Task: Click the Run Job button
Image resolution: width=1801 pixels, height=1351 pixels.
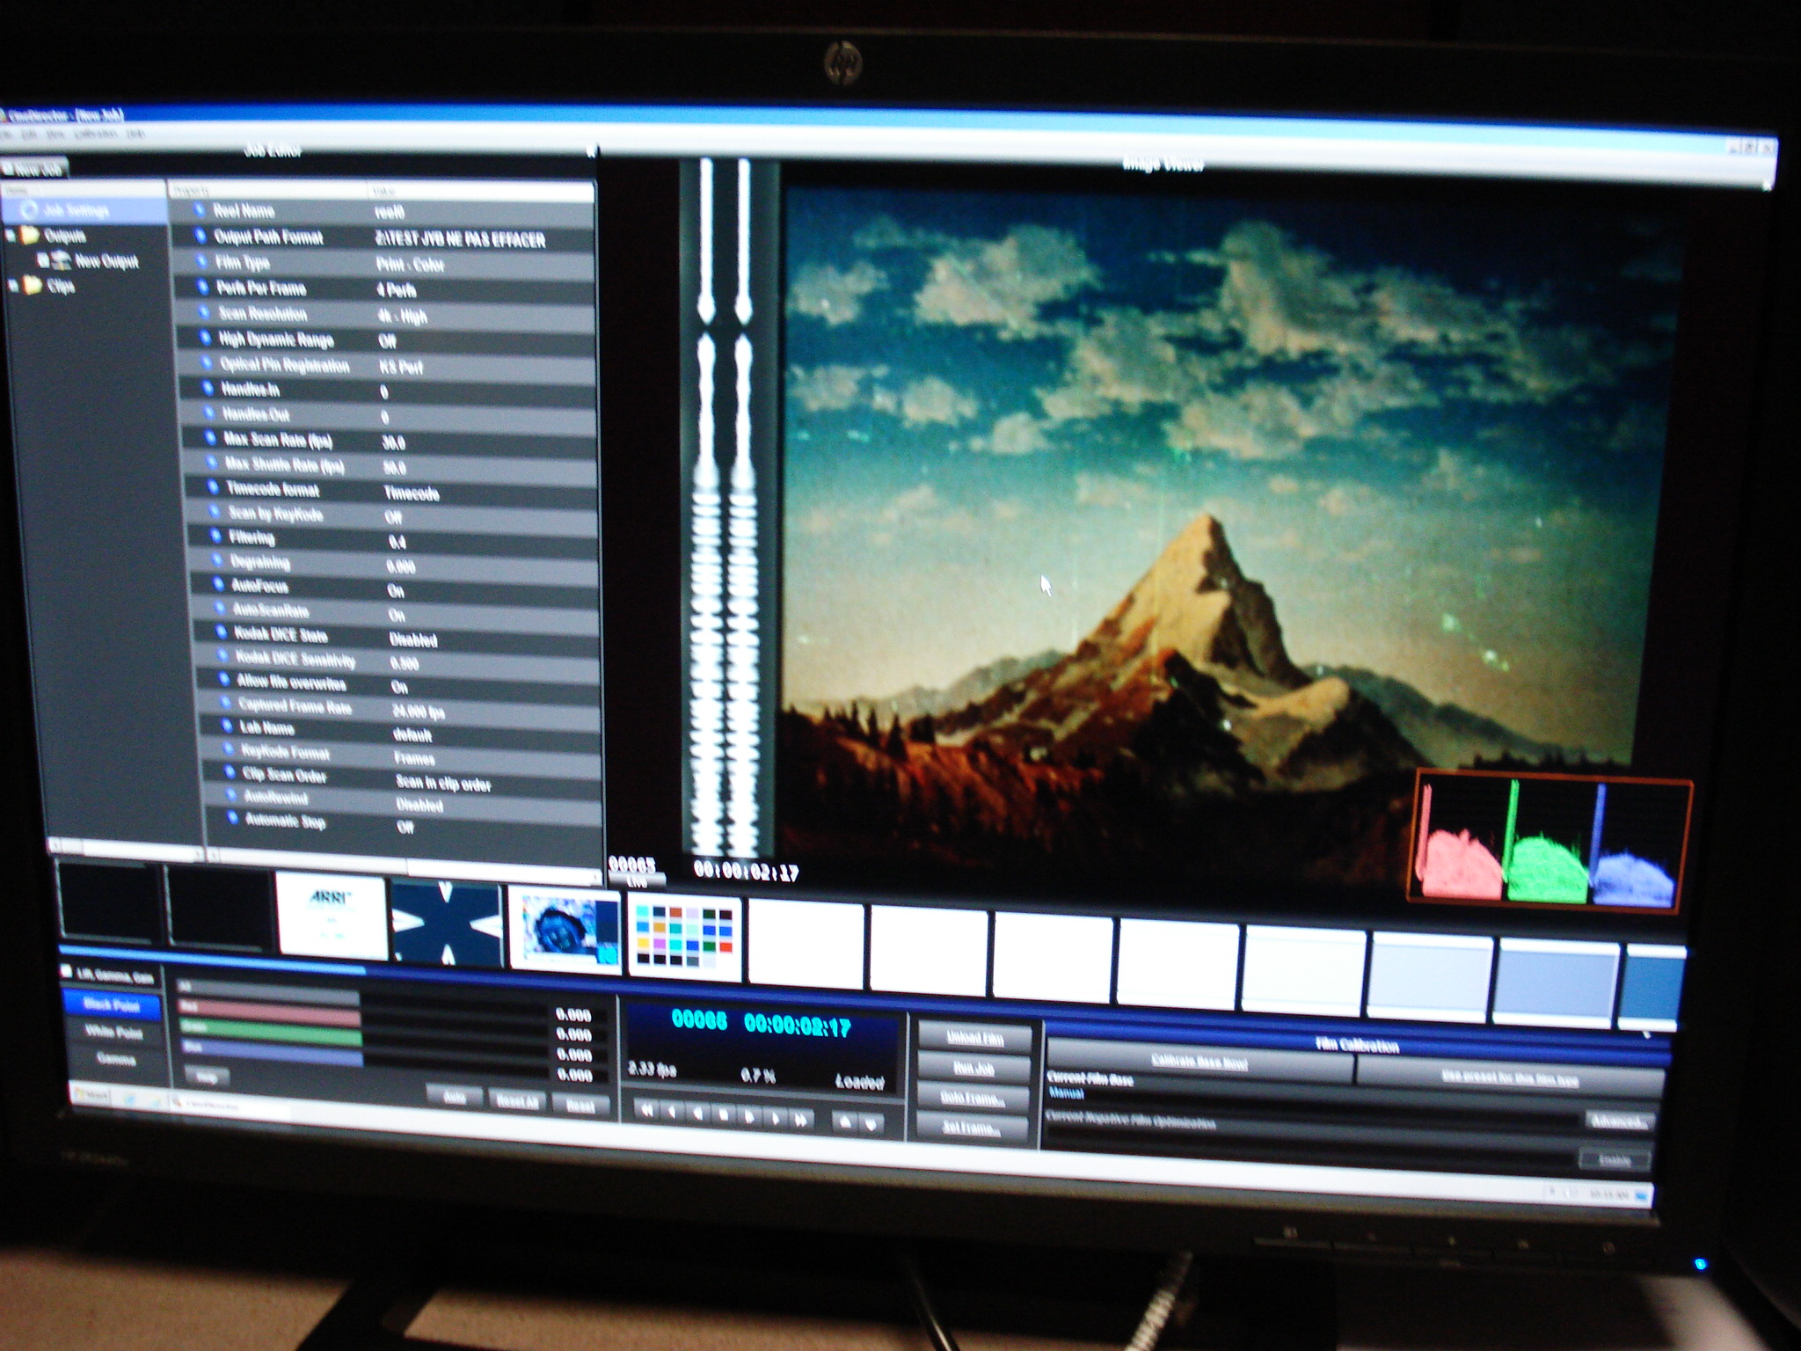Action: tap(973, 1069)
